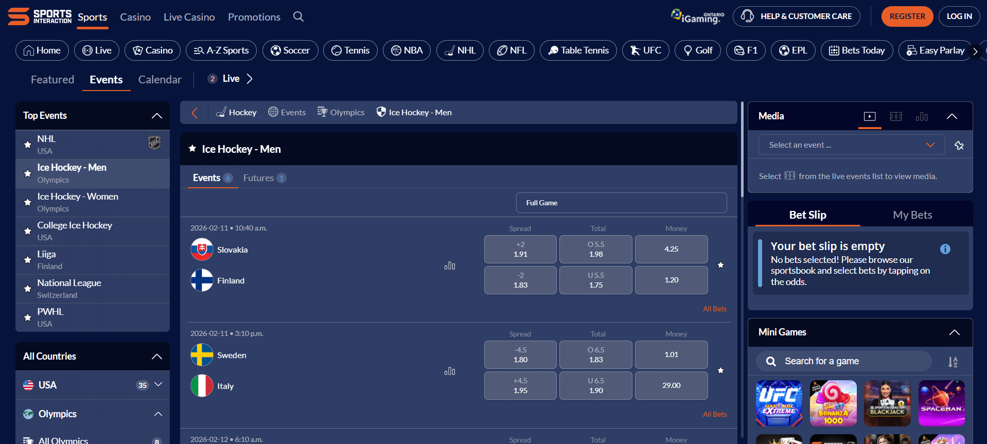
Task: Open the Live Casino top menu item
Action: click(189, 17)
